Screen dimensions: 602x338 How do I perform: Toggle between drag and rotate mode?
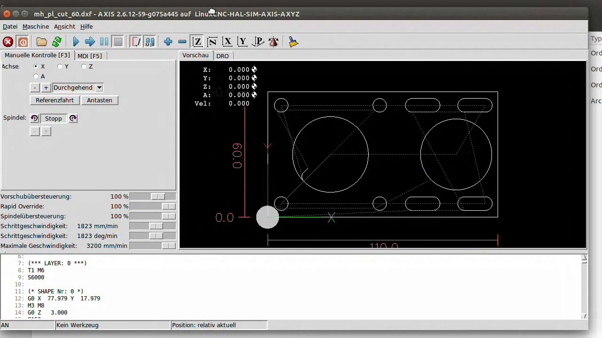click(x=273, y=42)
